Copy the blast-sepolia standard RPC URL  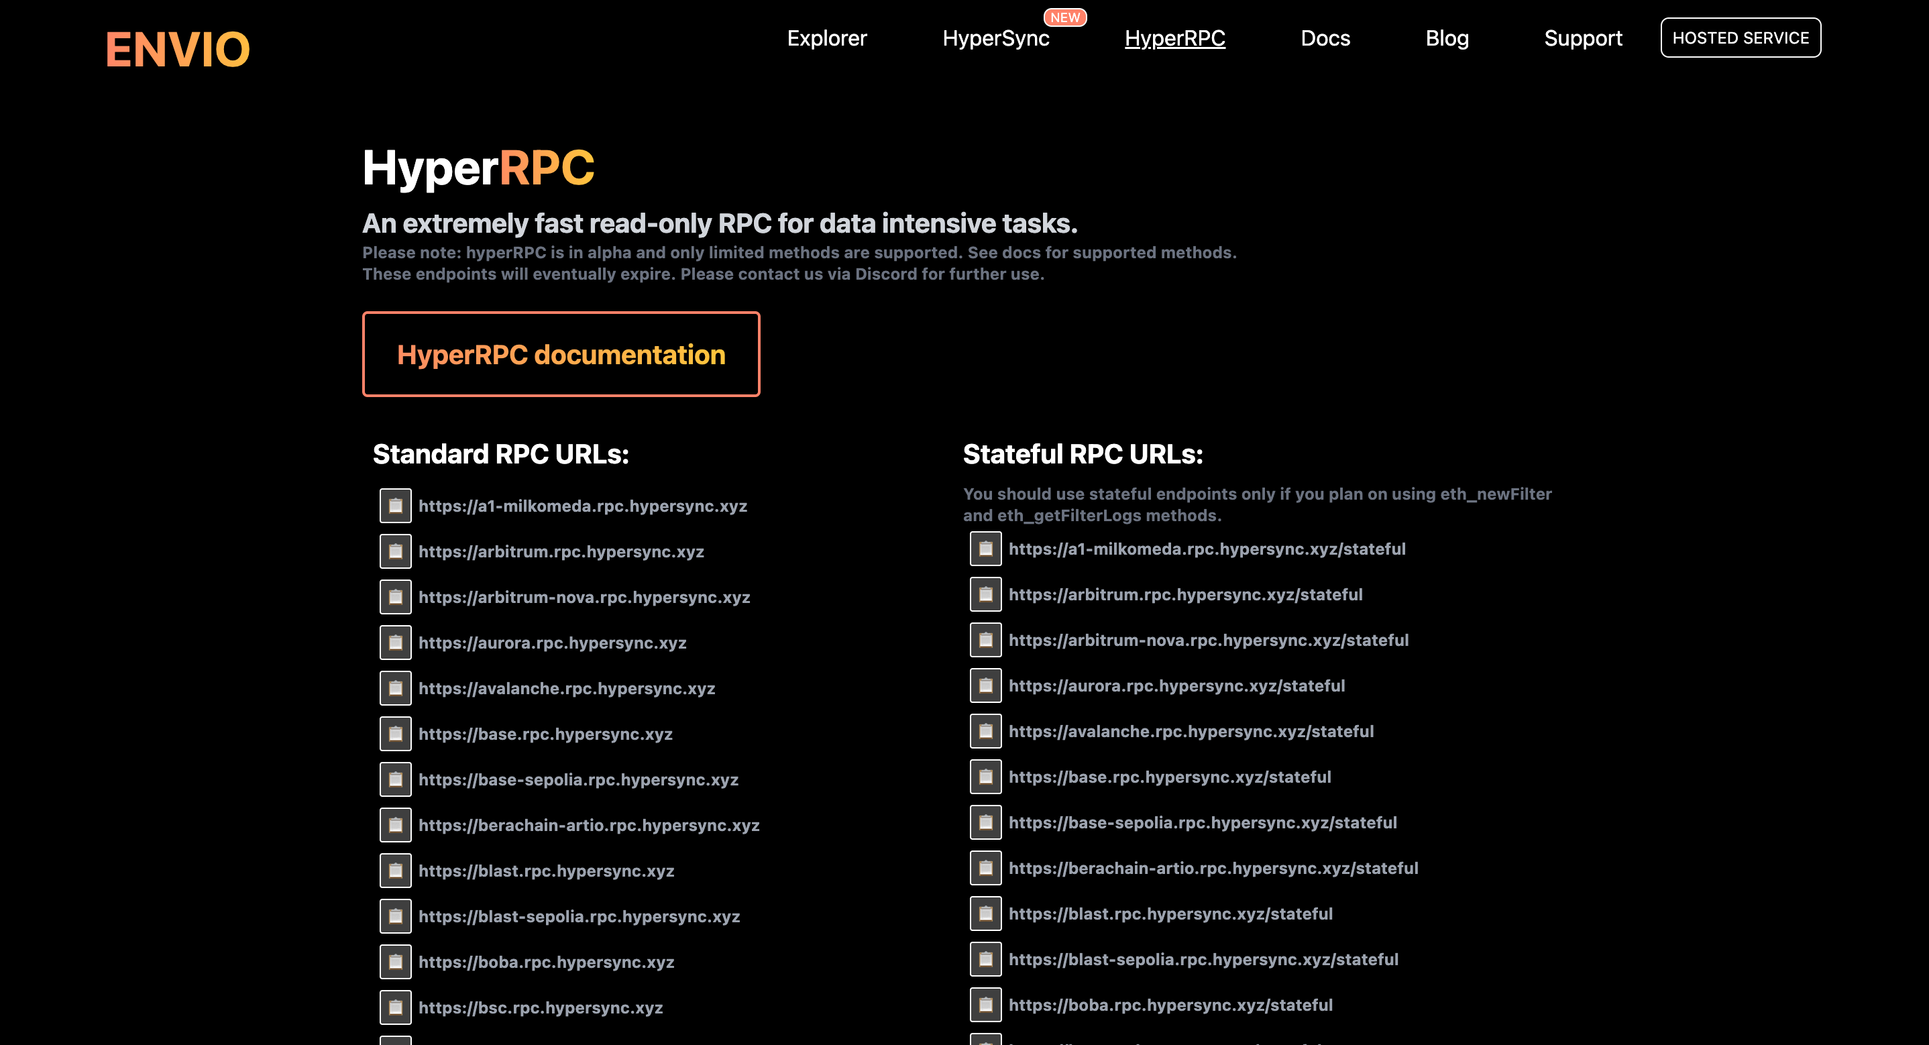395,917
